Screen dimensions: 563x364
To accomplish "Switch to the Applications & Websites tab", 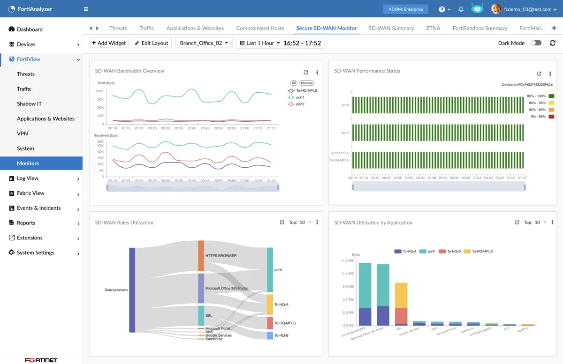I will (x=195, y=28).
